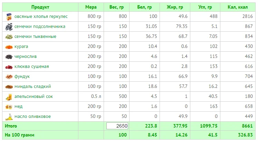Select total carbs 1099.75
The height and width of the screenshot is (141, 258).
(x=209, y=126)
